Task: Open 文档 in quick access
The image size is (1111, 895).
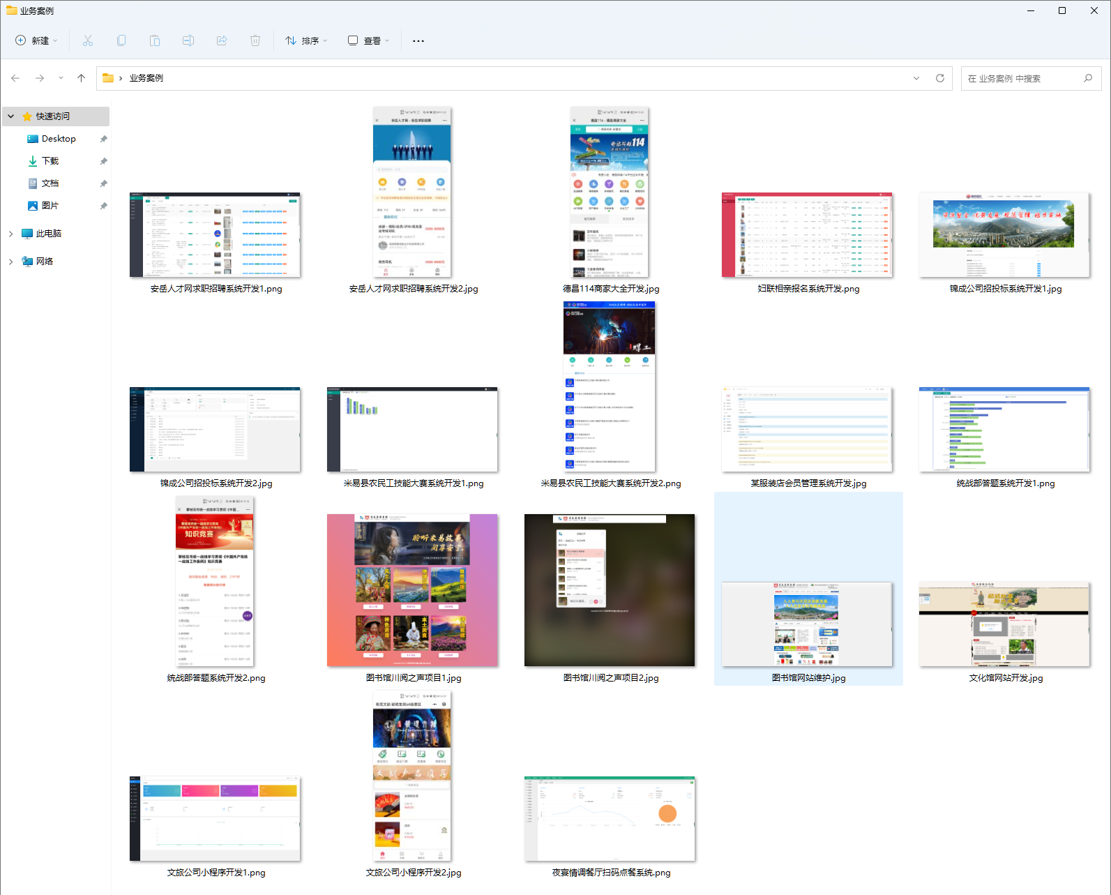Action: pyautogui.click(x=50, y=183)
